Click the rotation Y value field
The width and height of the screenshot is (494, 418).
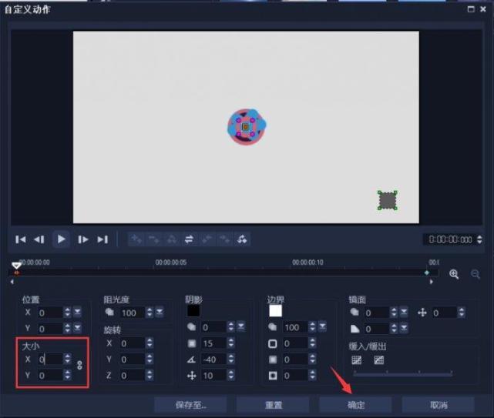[x=133, y=359]
